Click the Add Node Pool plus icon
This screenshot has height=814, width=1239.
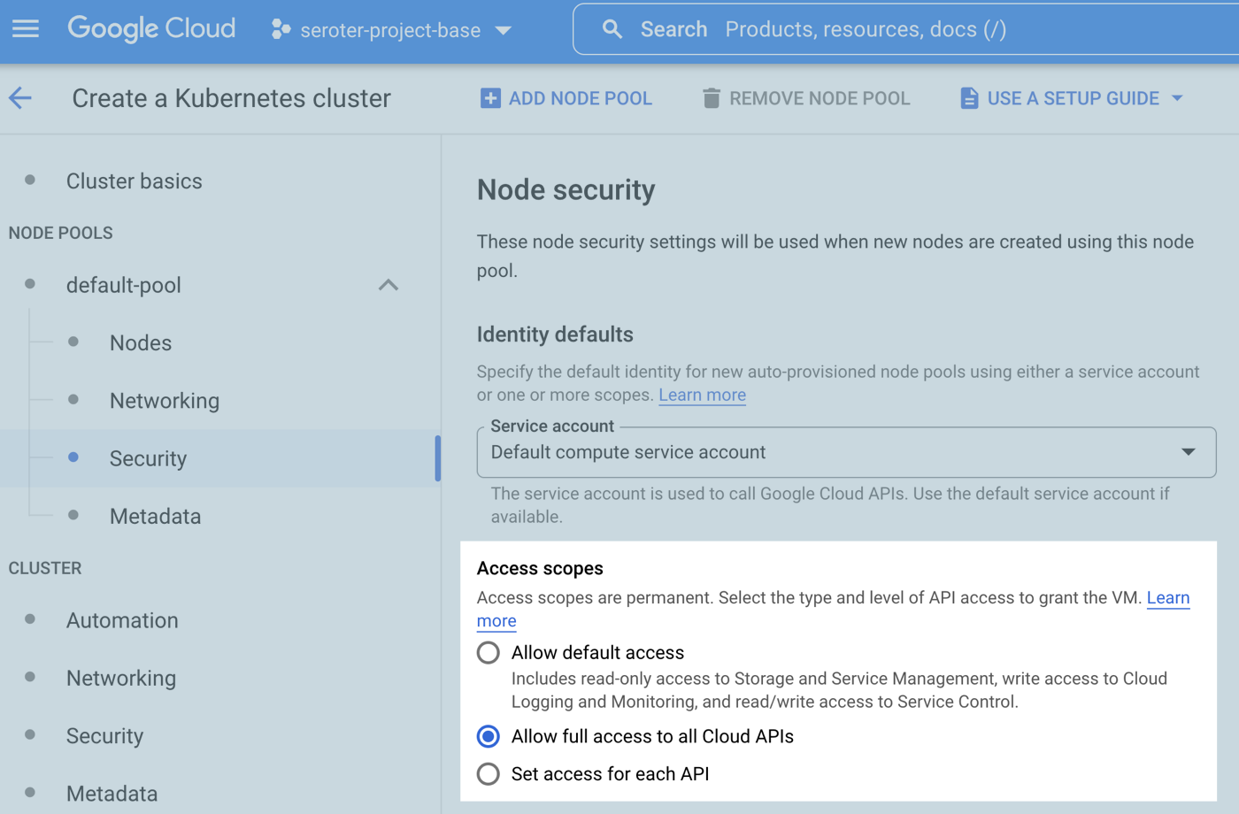pyautogui.click(x=489, y=98)
